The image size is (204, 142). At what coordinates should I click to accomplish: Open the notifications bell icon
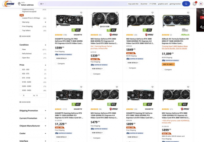click(194, 4)
